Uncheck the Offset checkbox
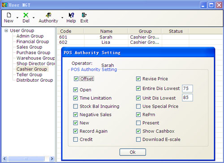224x163 pixels. point(76,79)
